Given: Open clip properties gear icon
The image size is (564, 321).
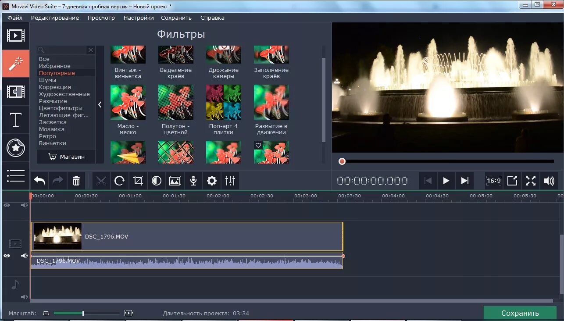Looking at the screenshot, I should [x=212, y=181].
